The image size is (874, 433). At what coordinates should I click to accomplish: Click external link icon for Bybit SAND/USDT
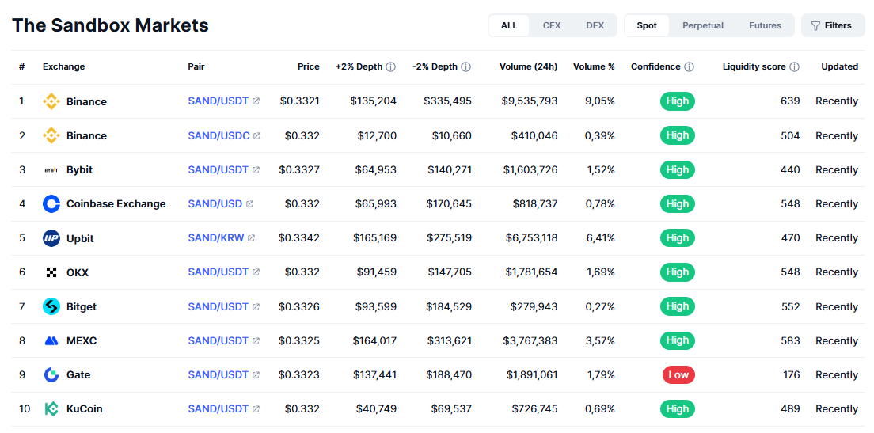coord(256,170)
